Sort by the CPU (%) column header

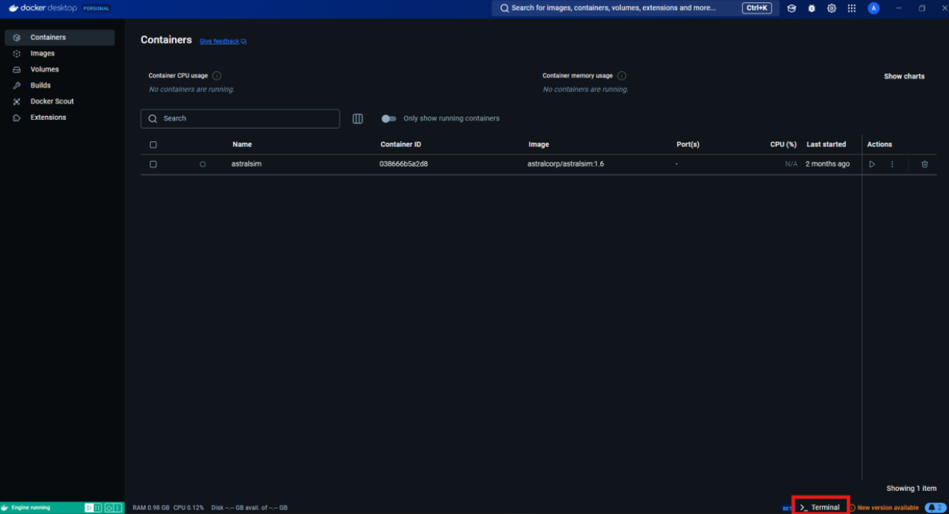783,145
